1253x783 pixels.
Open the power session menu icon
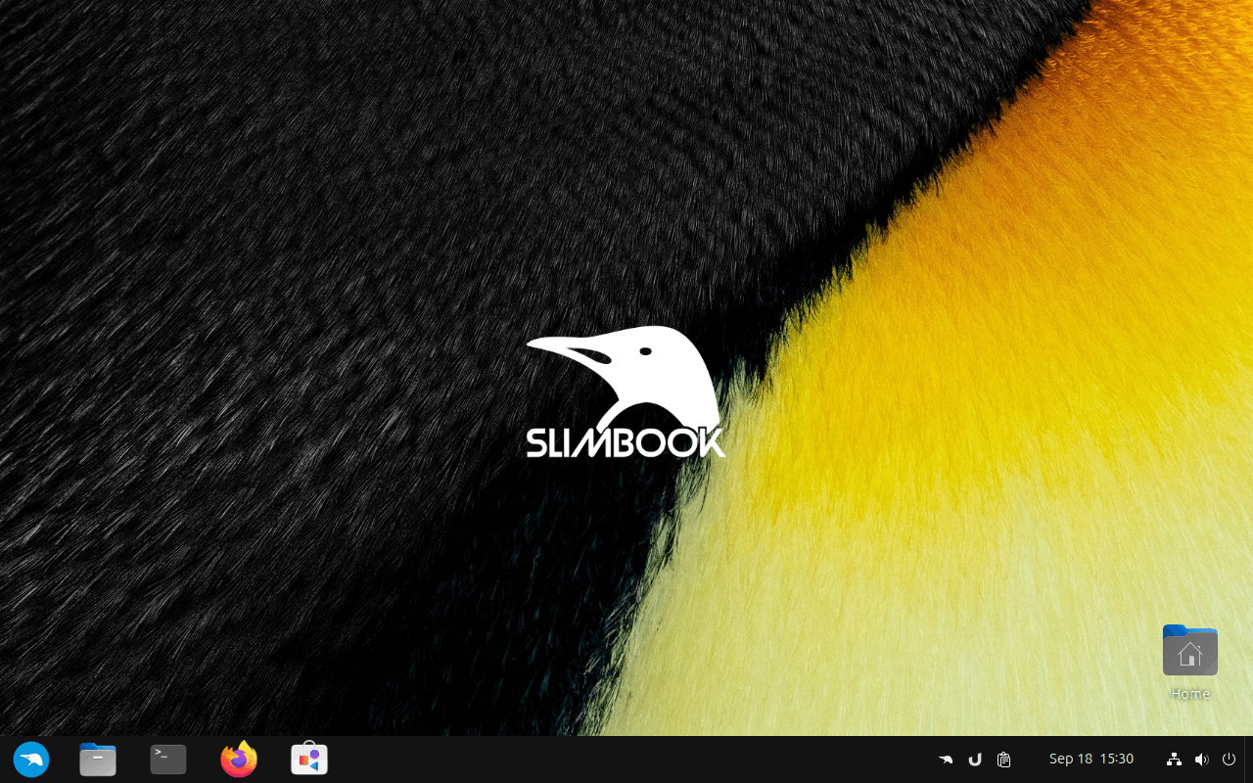coord(1229,760)
